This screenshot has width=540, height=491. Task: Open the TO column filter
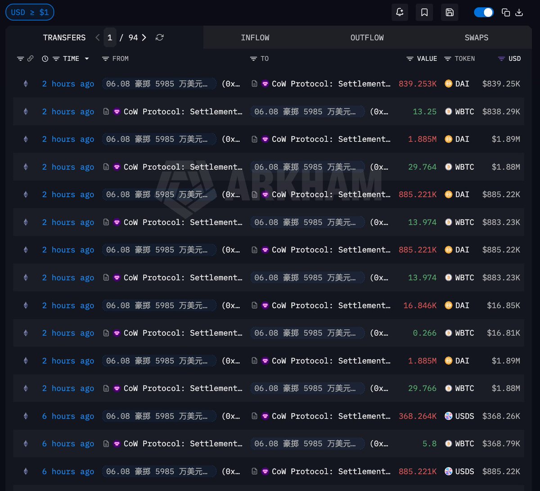254,59
